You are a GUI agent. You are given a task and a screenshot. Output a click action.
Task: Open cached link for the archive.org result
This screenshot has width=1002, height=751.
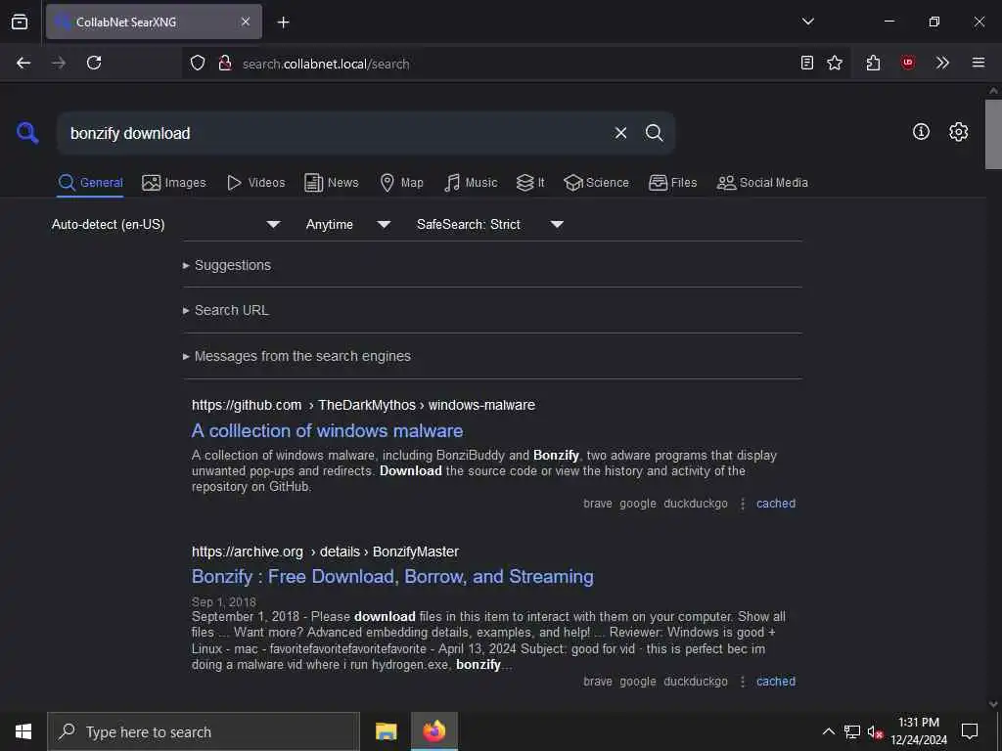[x=776, y=682]
